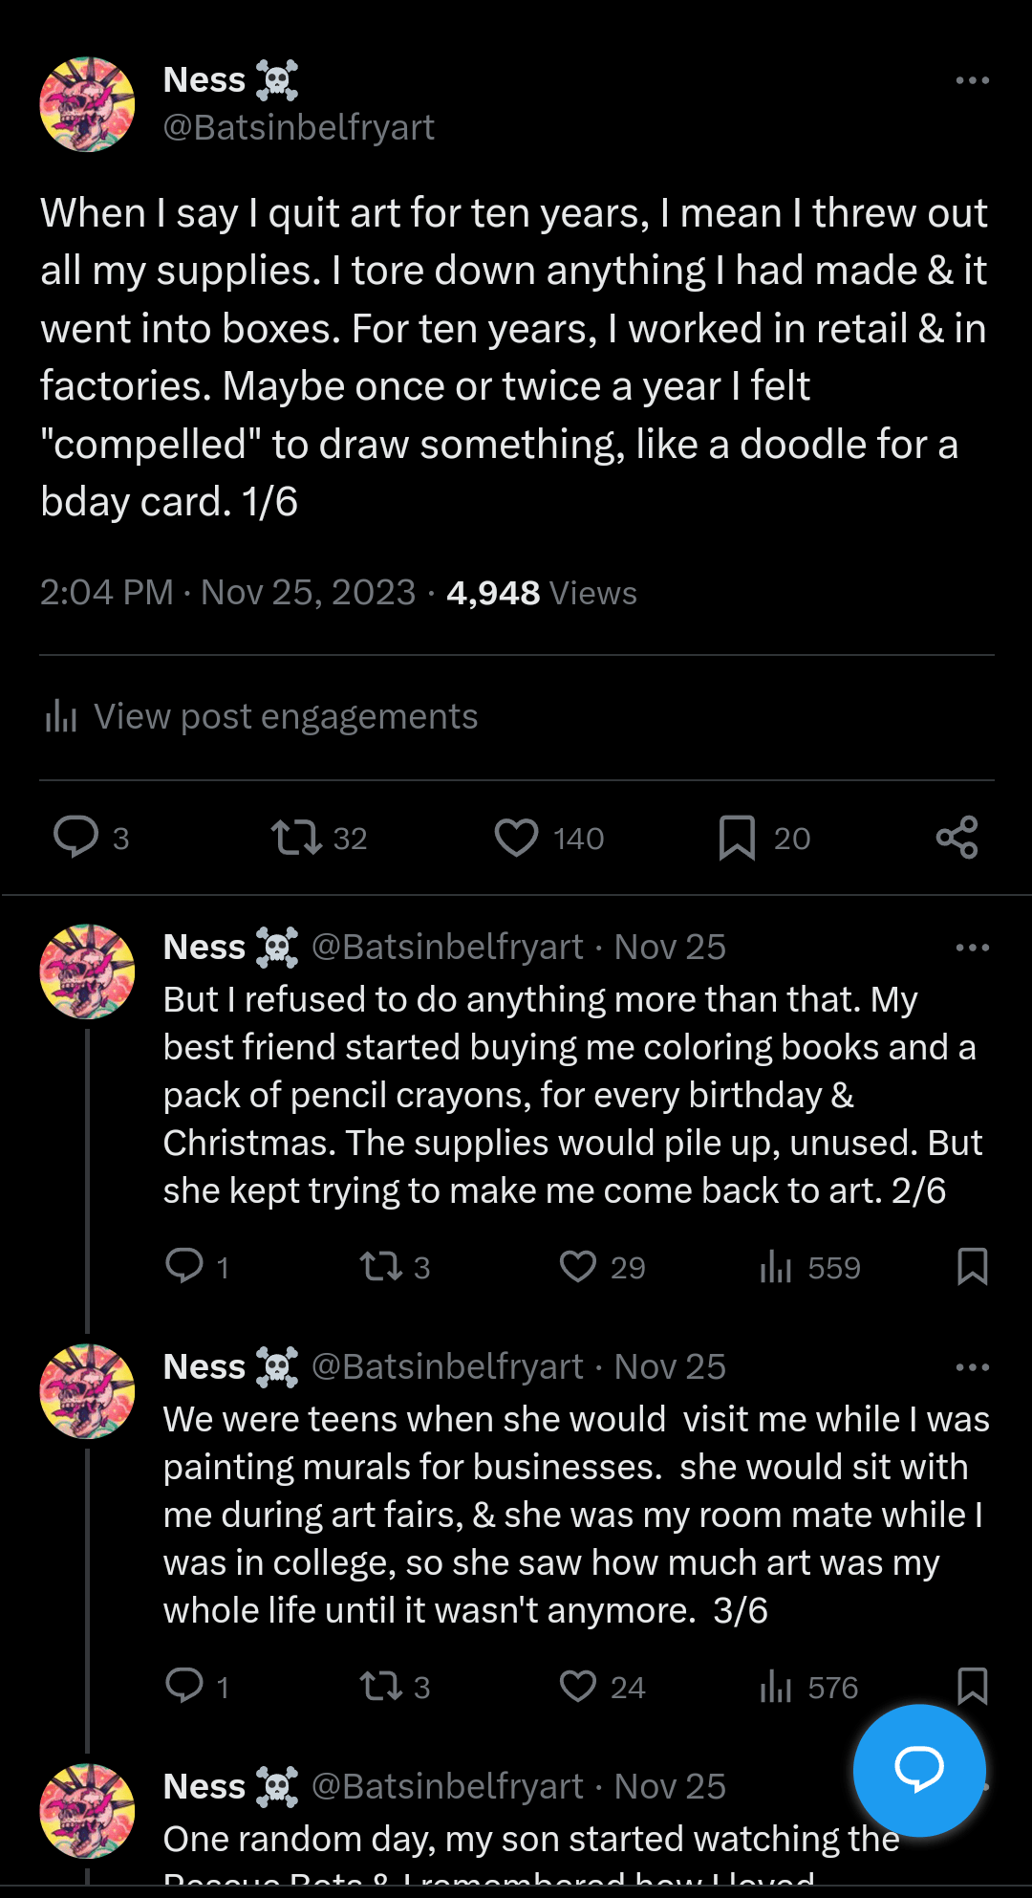This screenshot has width=1032, height=1898.
Task: Open the 4,948 Views count
Action: click(541, 593)
